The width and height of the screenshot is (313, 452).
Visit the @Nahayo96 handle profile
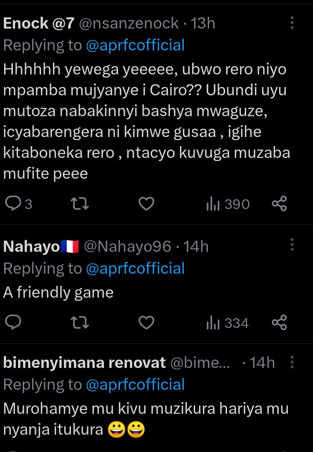coord(127,247)
